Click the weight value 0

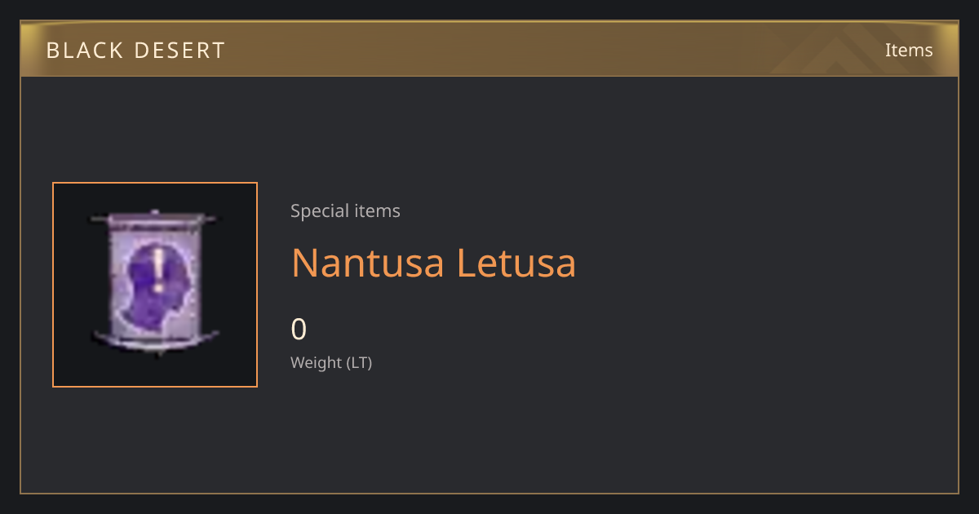pyautogui.click(x=299, y=330)
